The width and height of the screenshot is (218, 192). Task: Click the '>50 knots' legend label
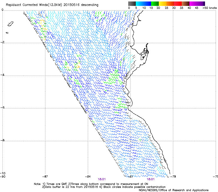(209, 8)
